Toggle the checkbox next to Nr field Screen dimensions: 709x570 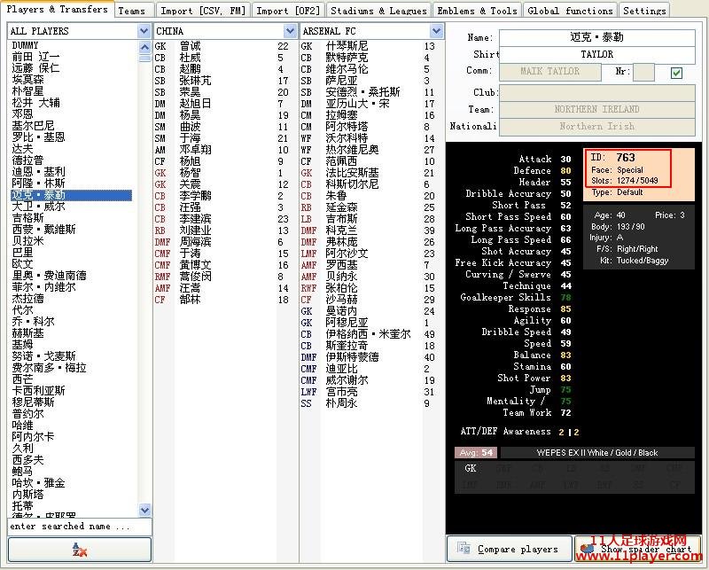coord(677,72)
